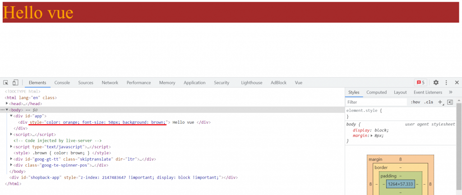Screen dimensions: 462x195
Task: Click the element.style rule block
Action: (x=400, y=114)
